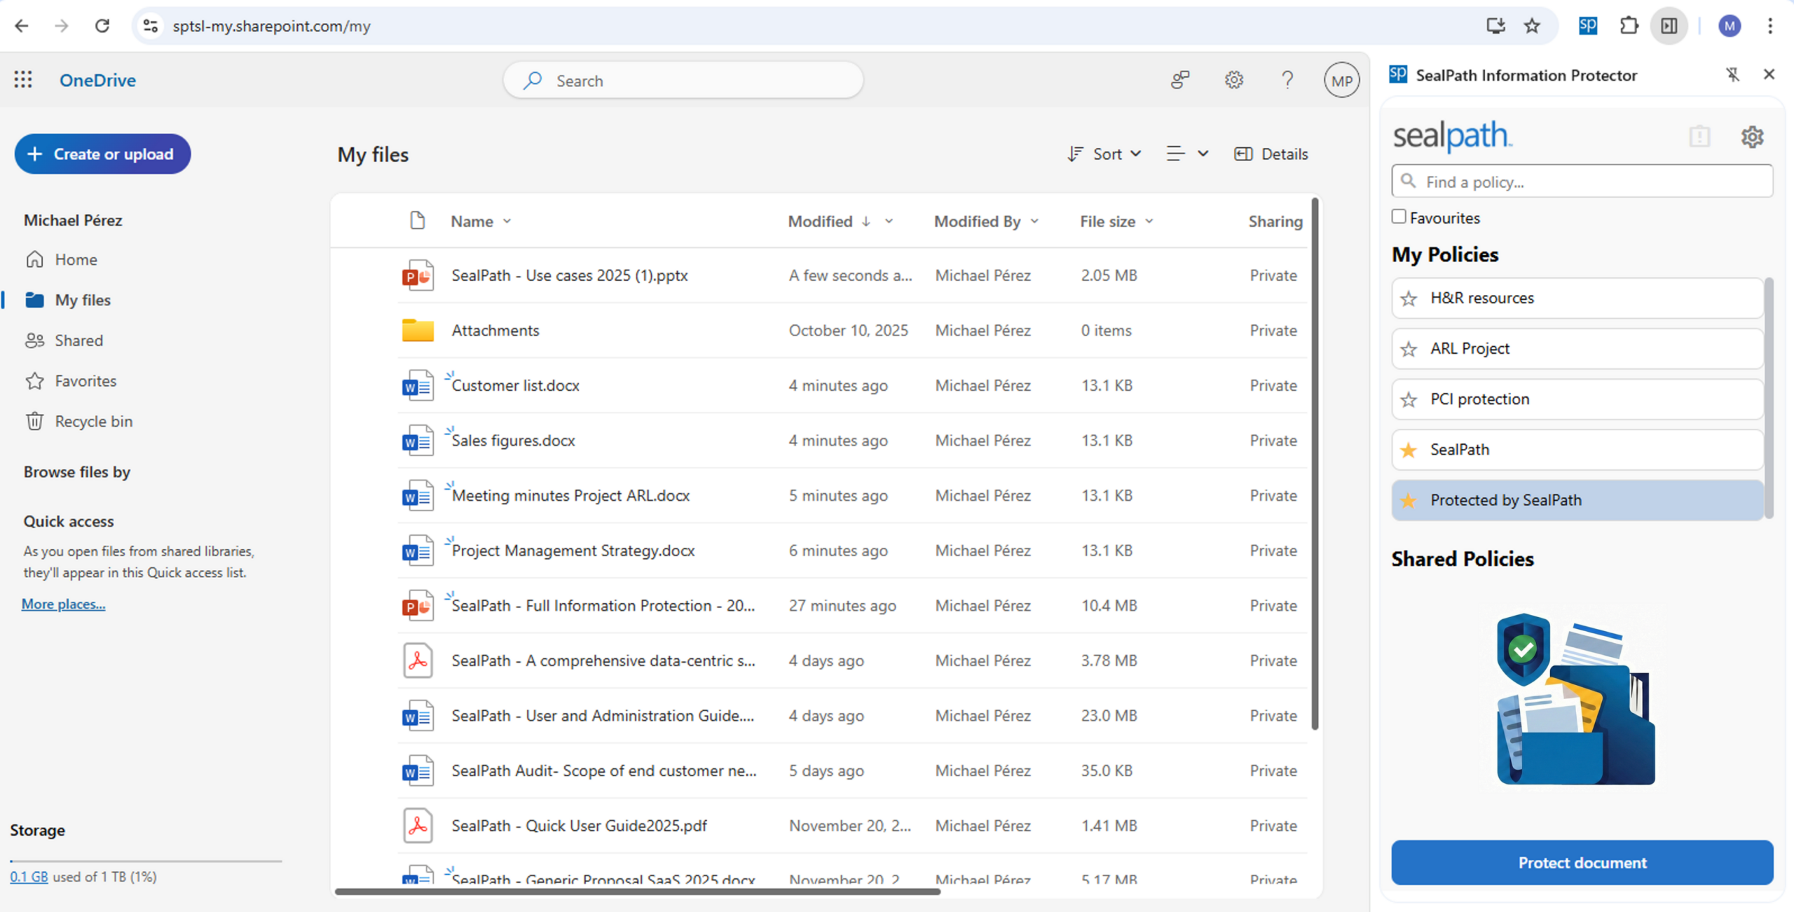This screenshot has height=912, width=1794.
Task: Unpin the SealPath Information Protector panel
Action: pos(1734,75)
